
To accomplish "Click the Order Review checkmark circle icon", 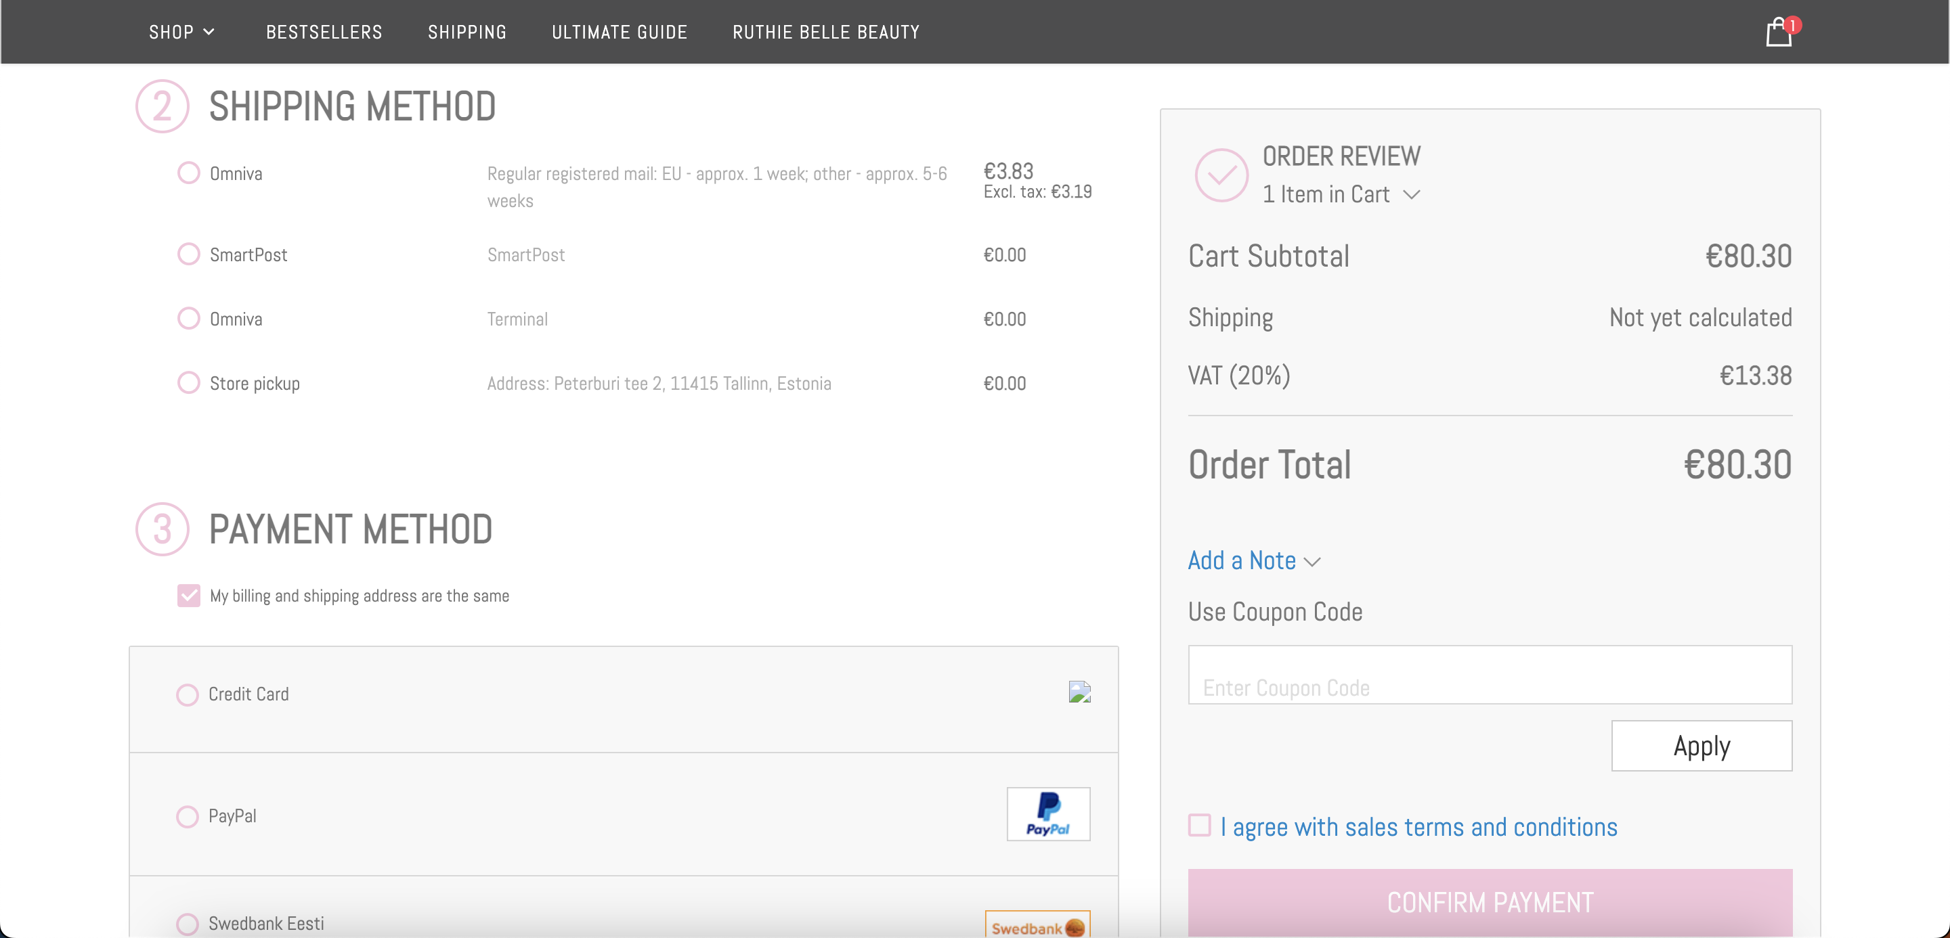I will [1221, 175].
